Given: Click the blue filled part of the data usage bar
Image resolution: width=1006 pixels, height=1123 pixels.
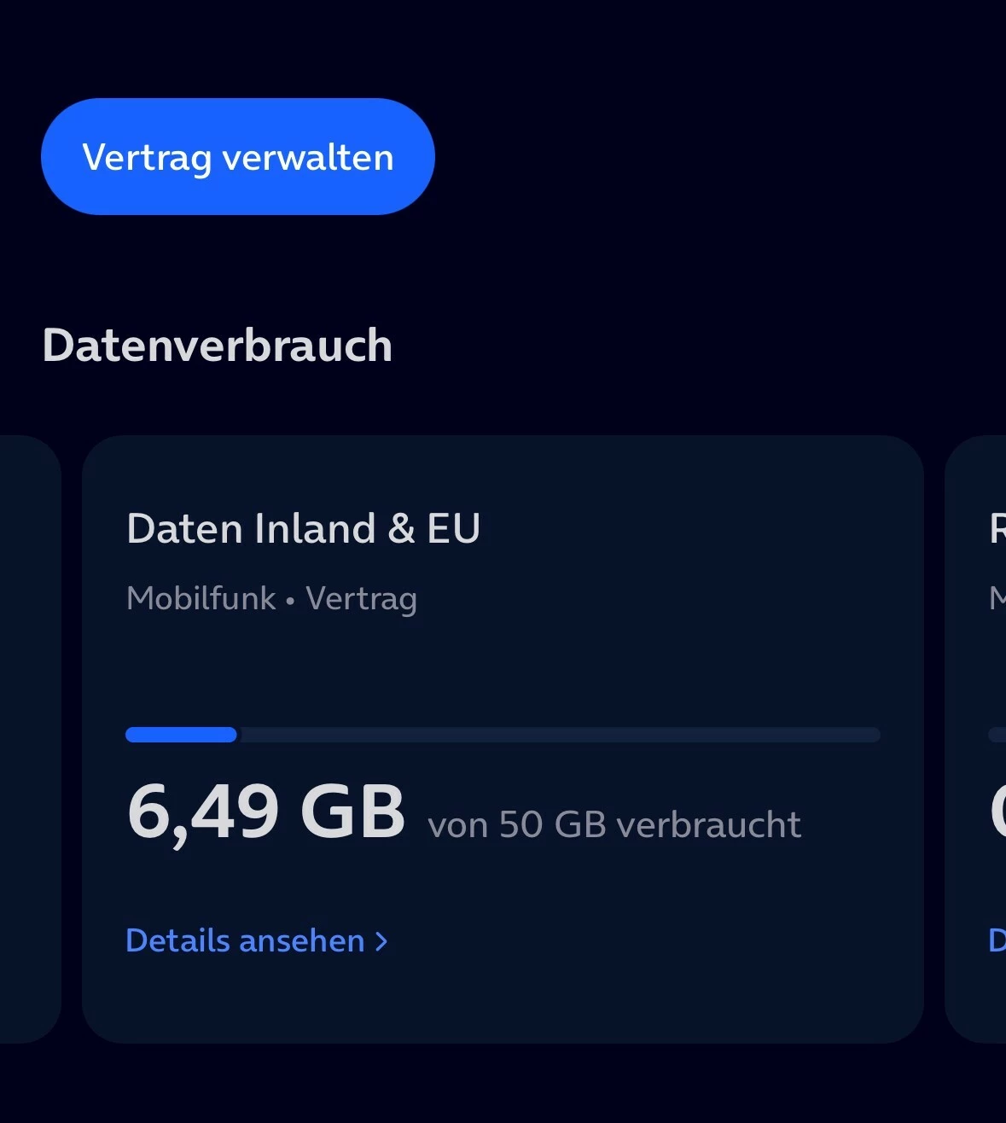Looking at the screenshot, I should [181, 735].
